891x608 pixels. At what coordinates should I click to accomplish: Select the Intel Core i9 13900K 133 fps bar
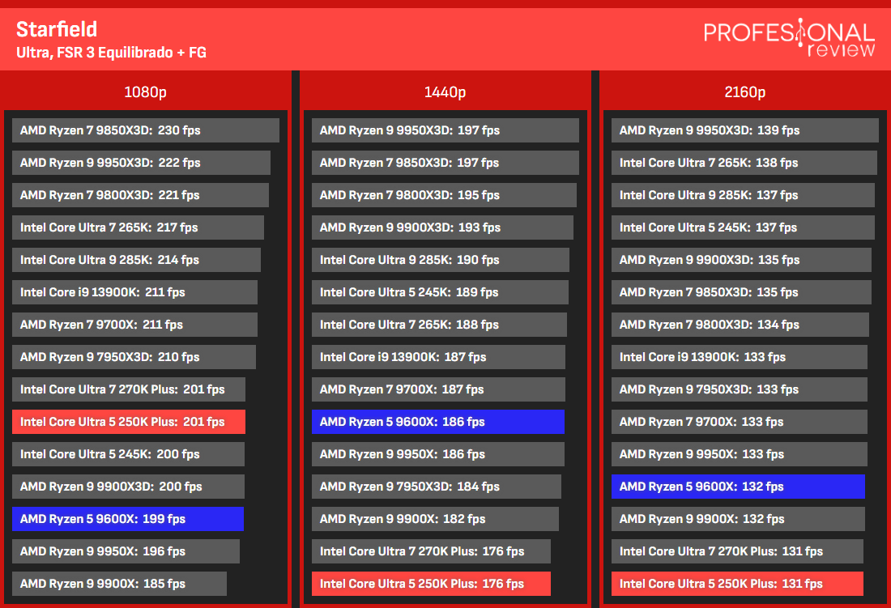(740, 356)
